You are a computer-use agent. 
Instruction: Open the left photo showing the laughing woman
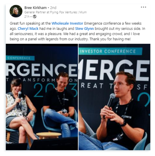click(42, 97)
